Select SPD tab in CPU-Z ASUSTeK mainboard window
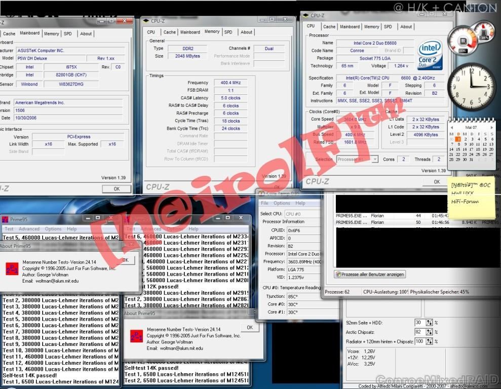 [x=68, y=33]
